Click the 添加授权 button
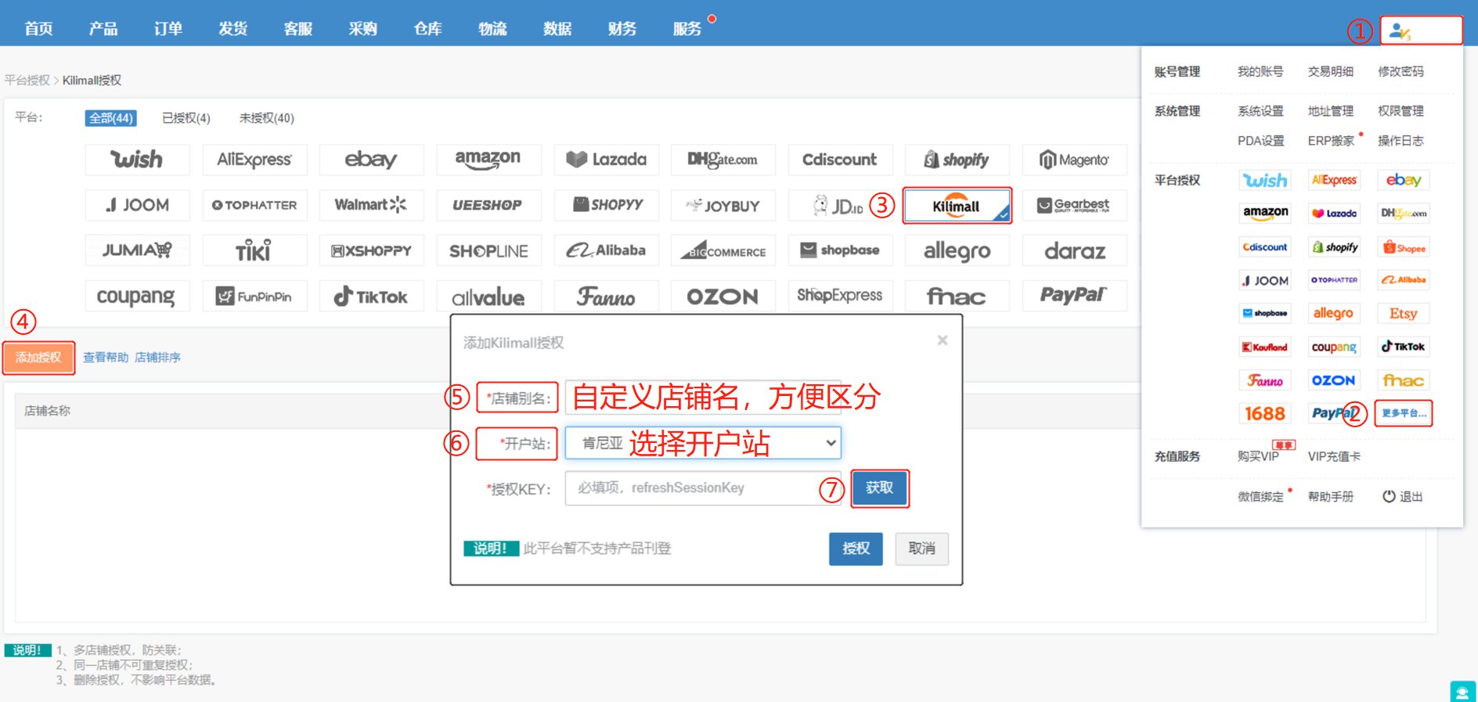The height and width of the screenshot is (702, 1478). [x=38, y=358]
